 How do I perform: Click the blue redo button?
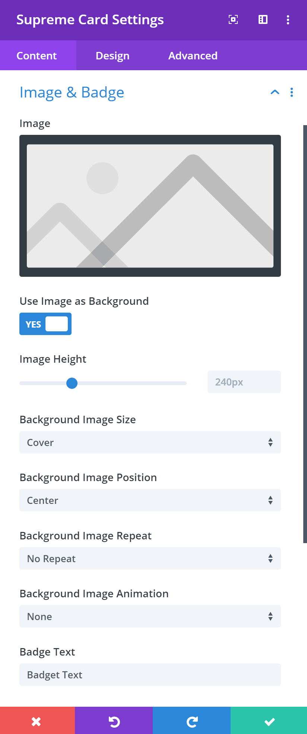pyautogui.click(x=192, y=721)
